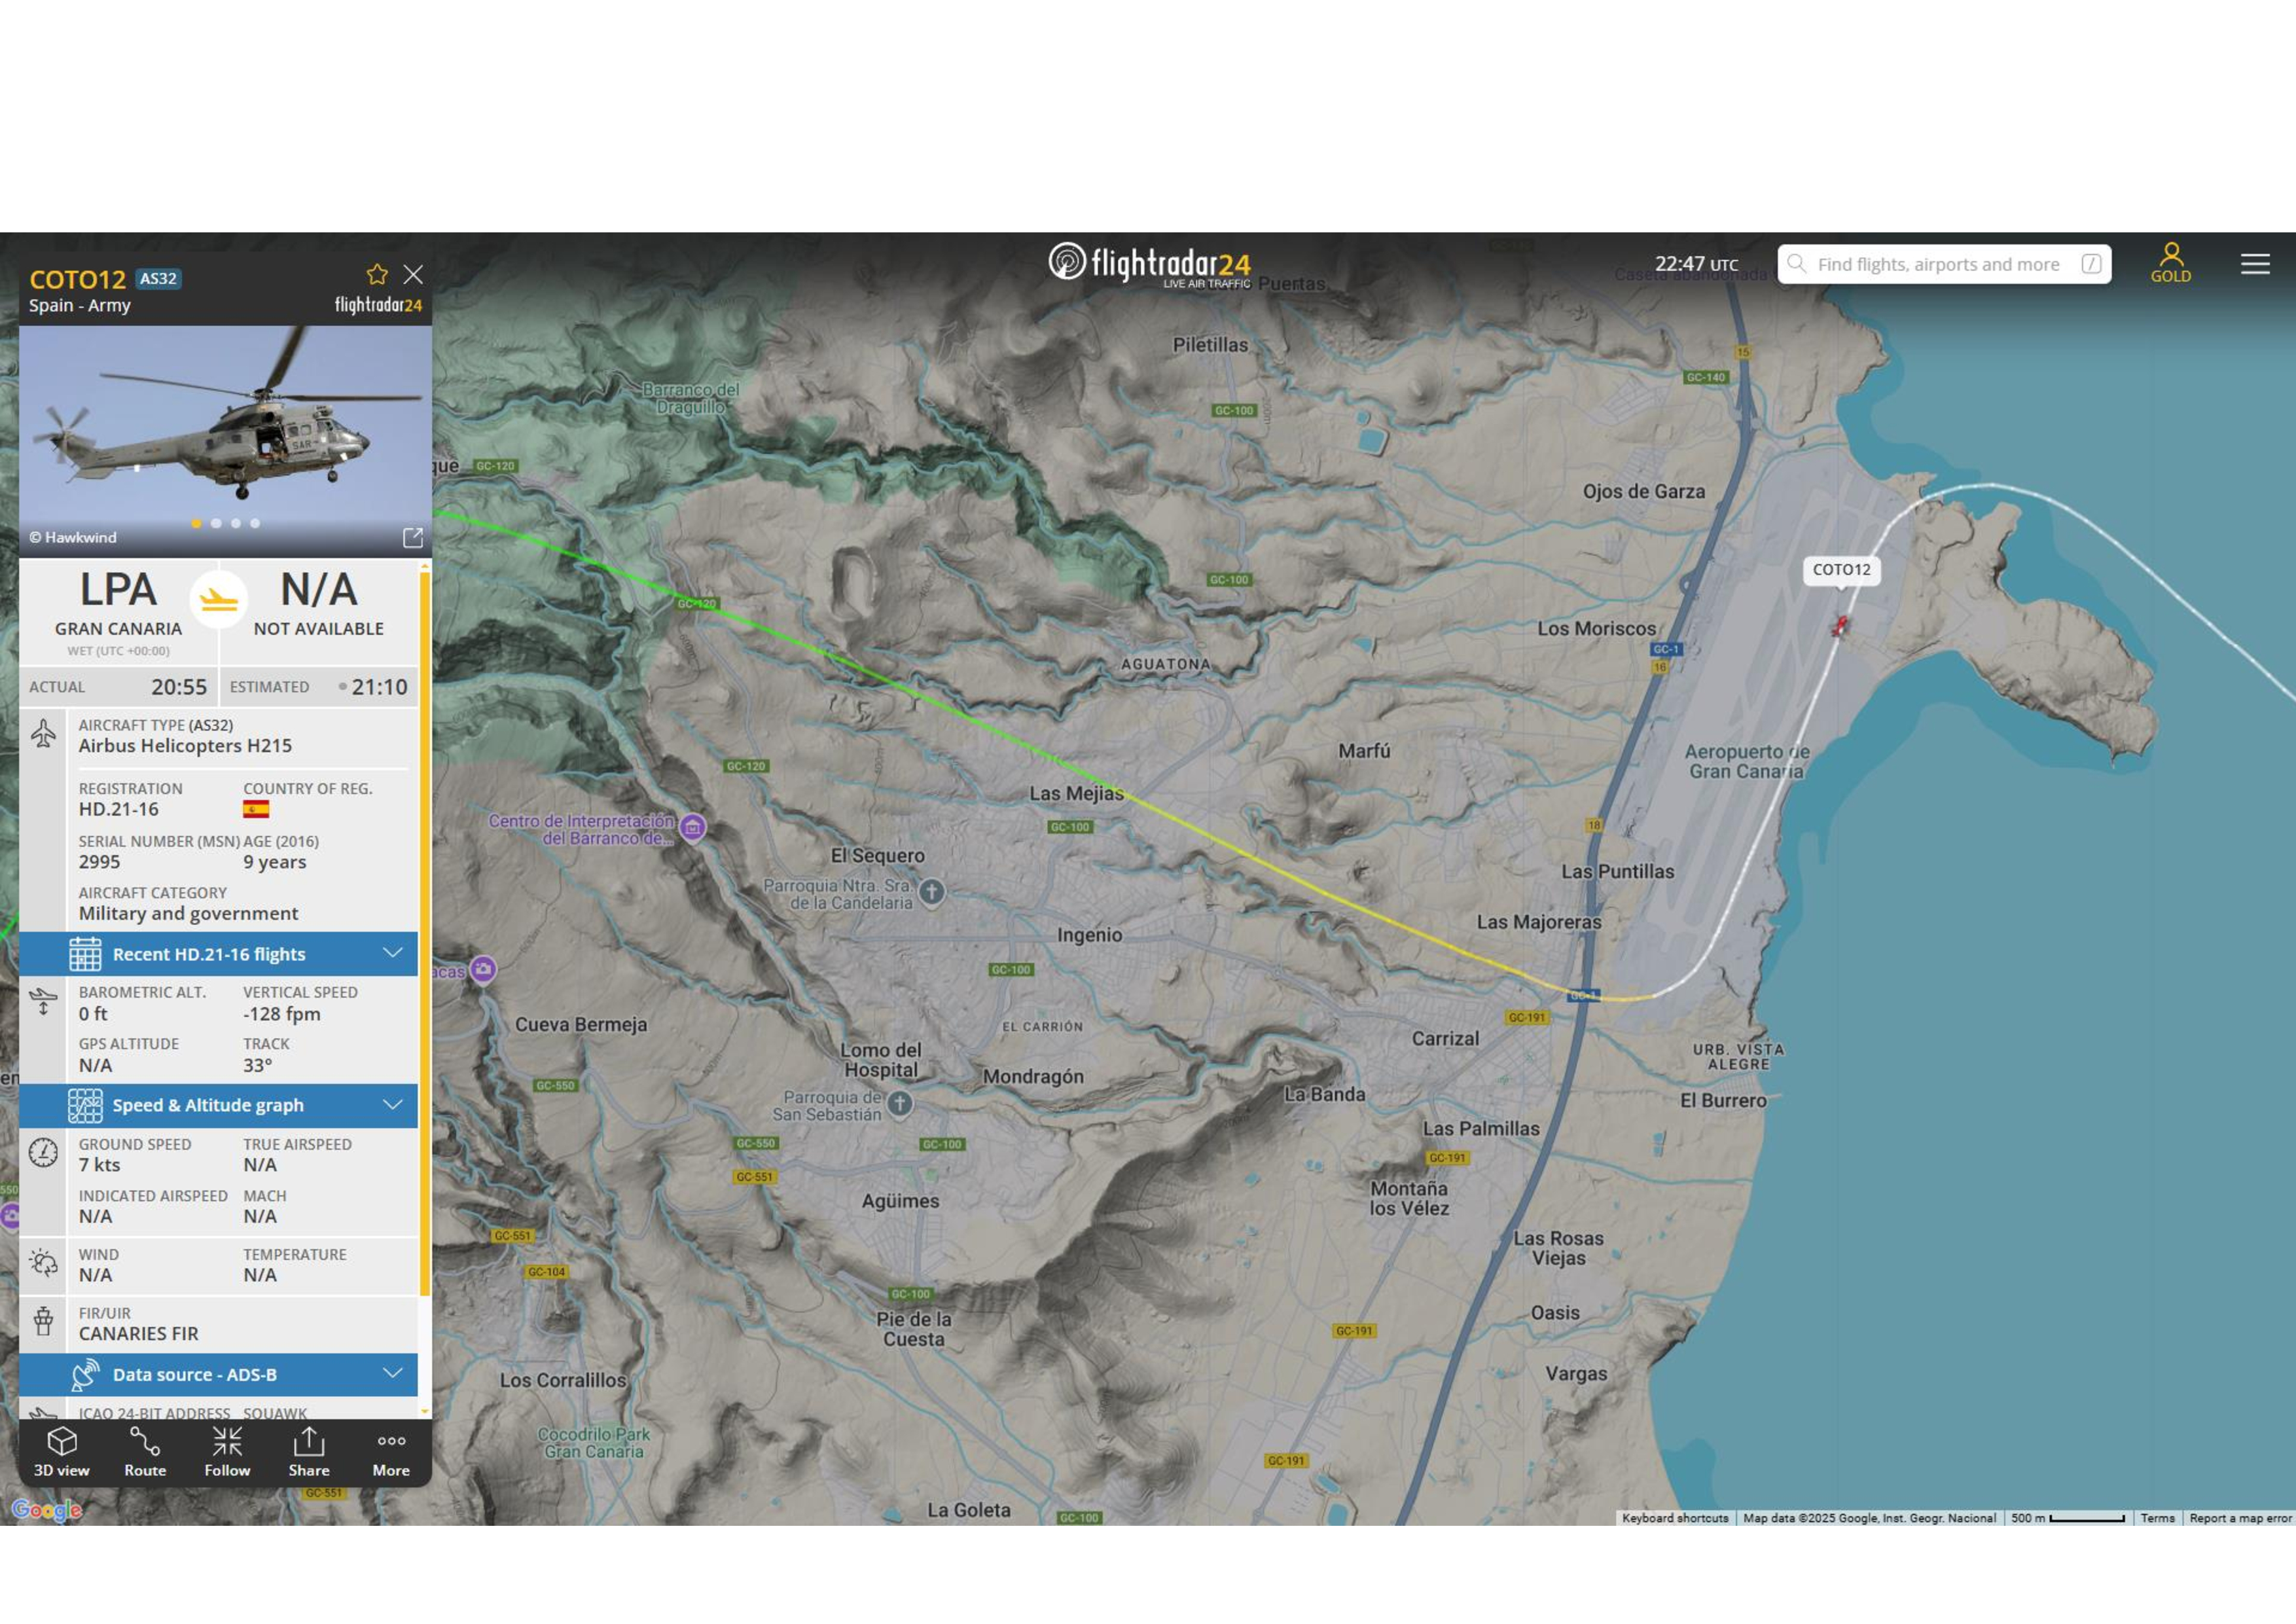Click Report a map error link
Viewport: 2296px width, 1624px height.
click(x=2239, y=1518)
